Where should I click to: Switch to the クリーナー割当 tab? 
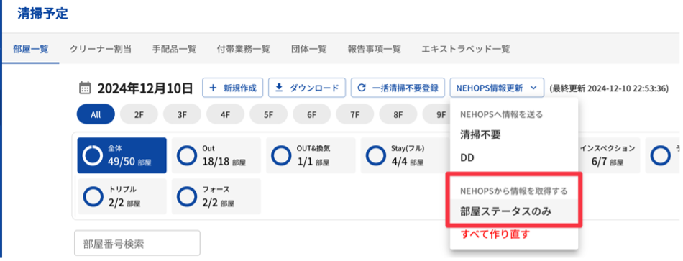tap(101, 49)
